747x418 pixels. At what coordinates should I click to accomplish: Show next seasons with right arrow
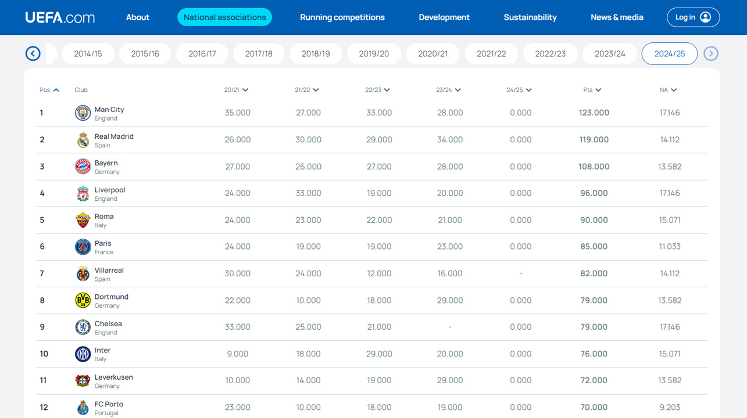point(711,53)
